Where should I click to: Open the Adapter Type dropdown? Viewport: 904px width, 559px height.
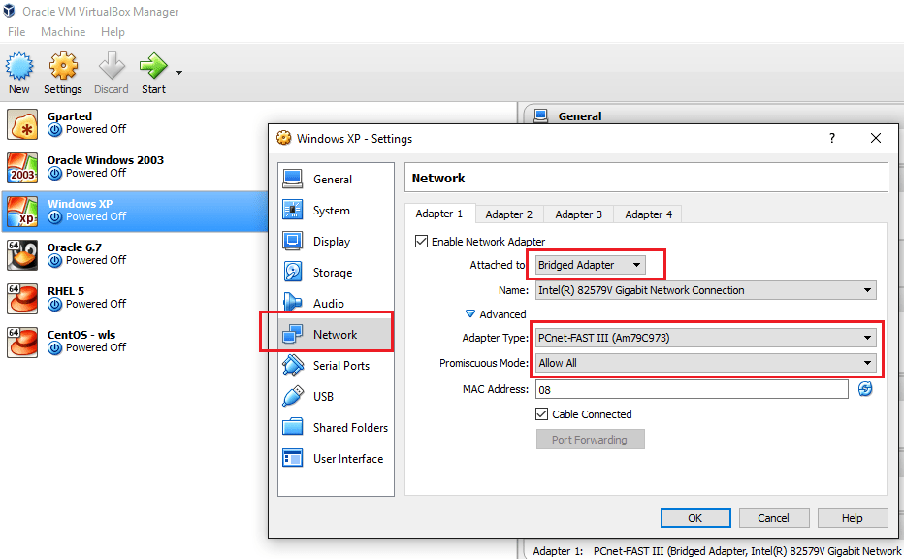[x=706, y=338]
